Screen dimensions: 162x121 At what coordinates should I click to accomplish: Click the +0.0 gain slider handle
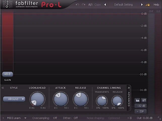pyautogui.click(x=7, y=74)
